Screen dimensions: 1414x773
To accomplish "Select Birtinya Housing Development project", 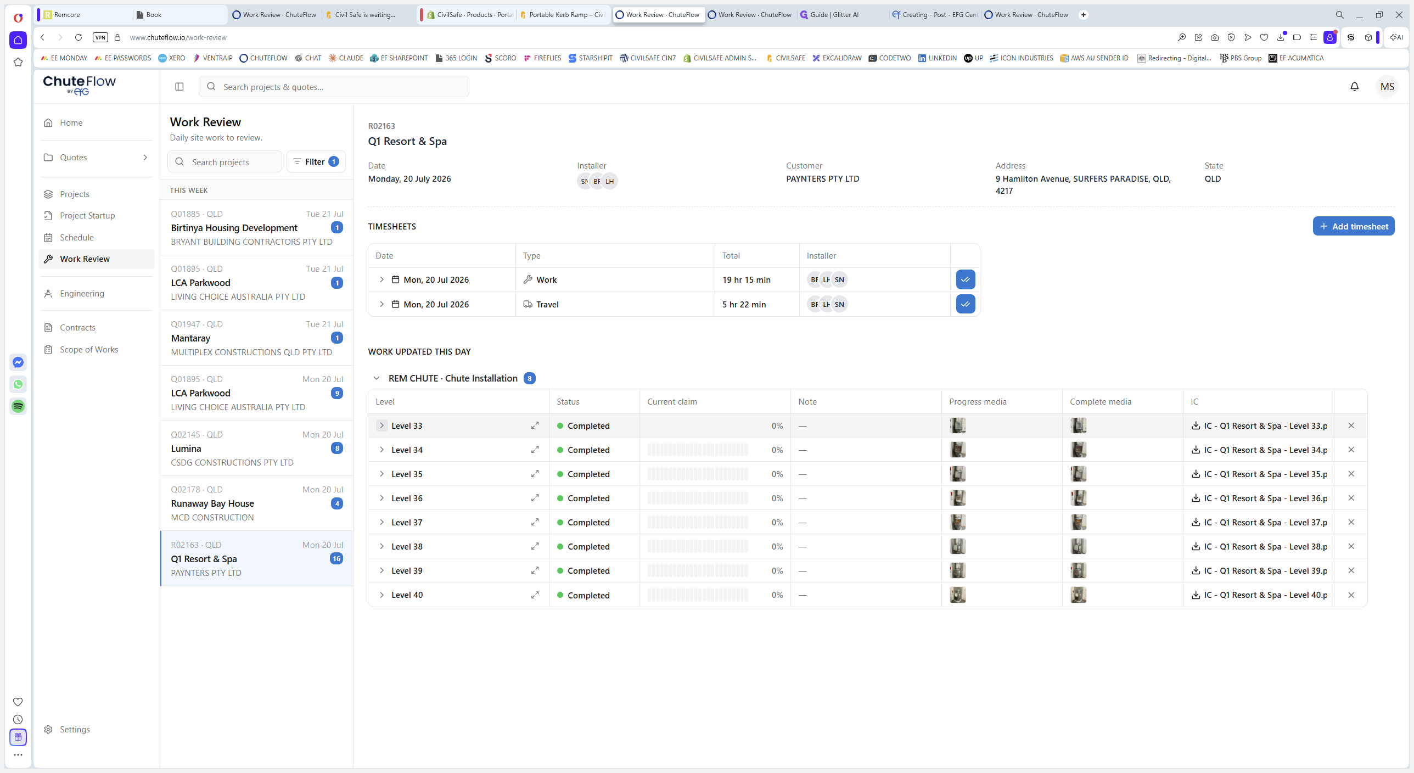I will (256, 227).
